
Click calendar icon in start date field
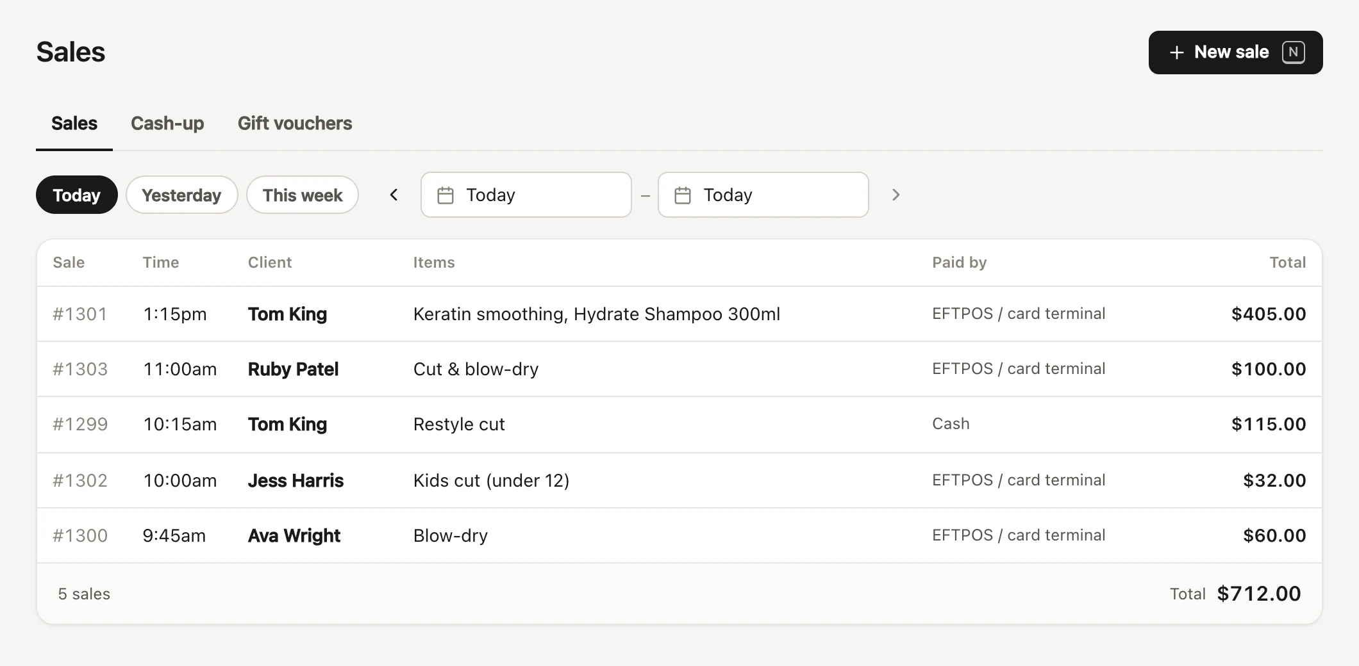point(446,195)
